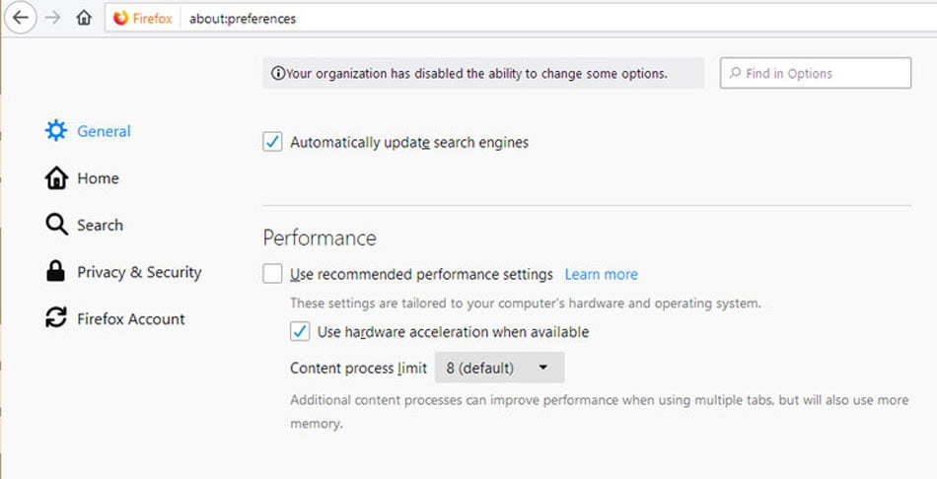Image resolution: width=937 pixels, height=479 pixels.
Task: Select the Search category label in sidebar
Action: click(100, 225)
